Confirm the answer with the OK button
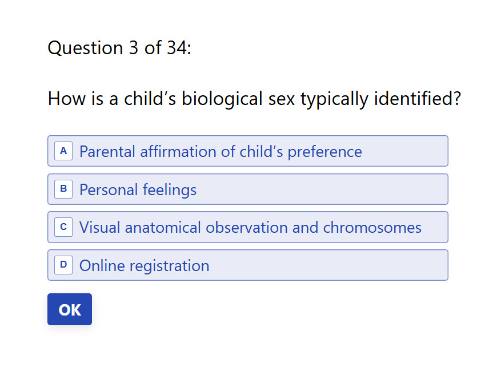 click(70, 309)
